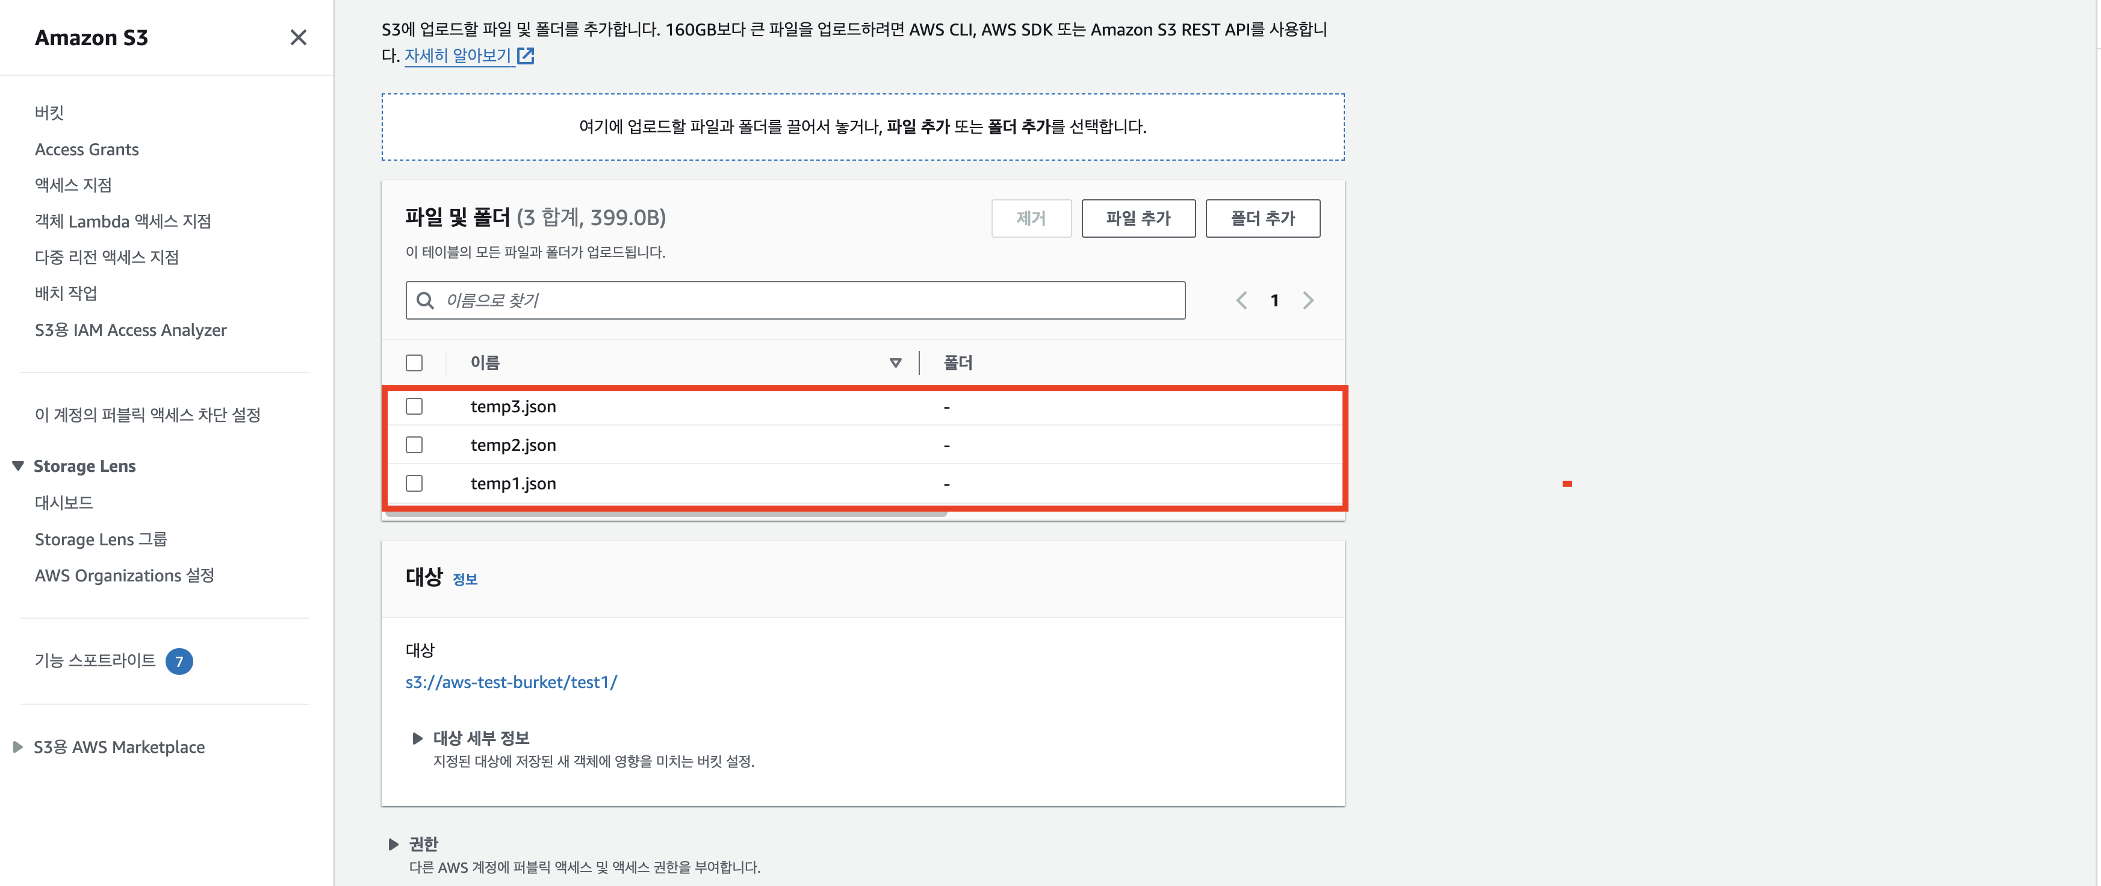Go to the next page with the right chevron
The image size is (2101, 886).
coord(1308,300)
